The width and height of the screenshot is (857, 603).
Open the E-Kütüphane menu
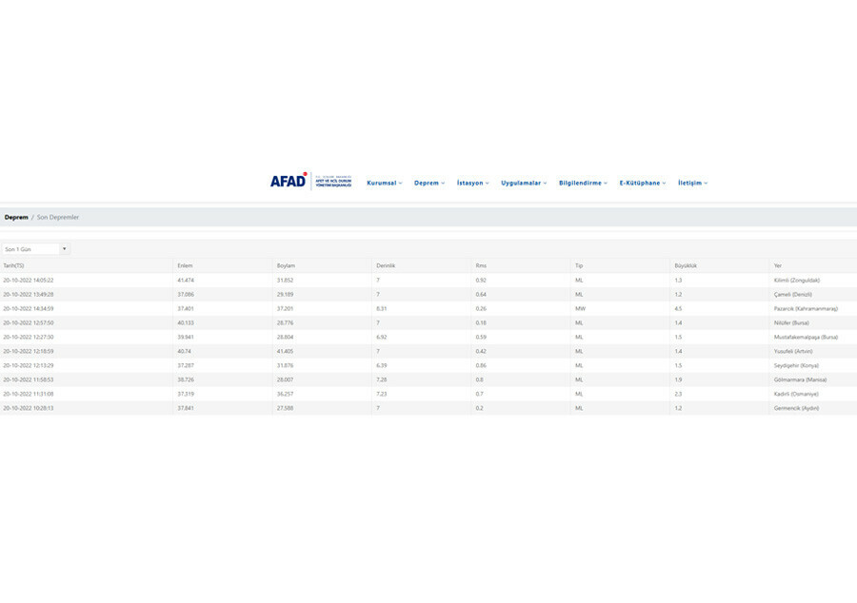pyautogui.click(x=642, y=183)
